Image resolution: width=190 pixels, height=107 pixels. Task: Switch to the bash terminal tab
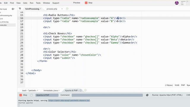[29, 90]
